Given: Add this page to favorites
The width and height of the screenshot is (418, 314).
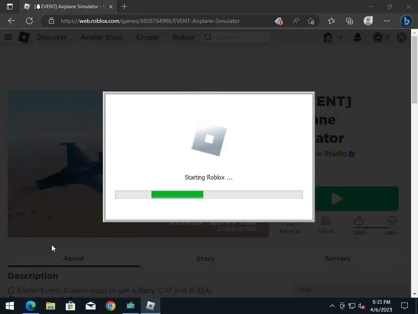Looking at the screenshot, I should click(311, 21).
